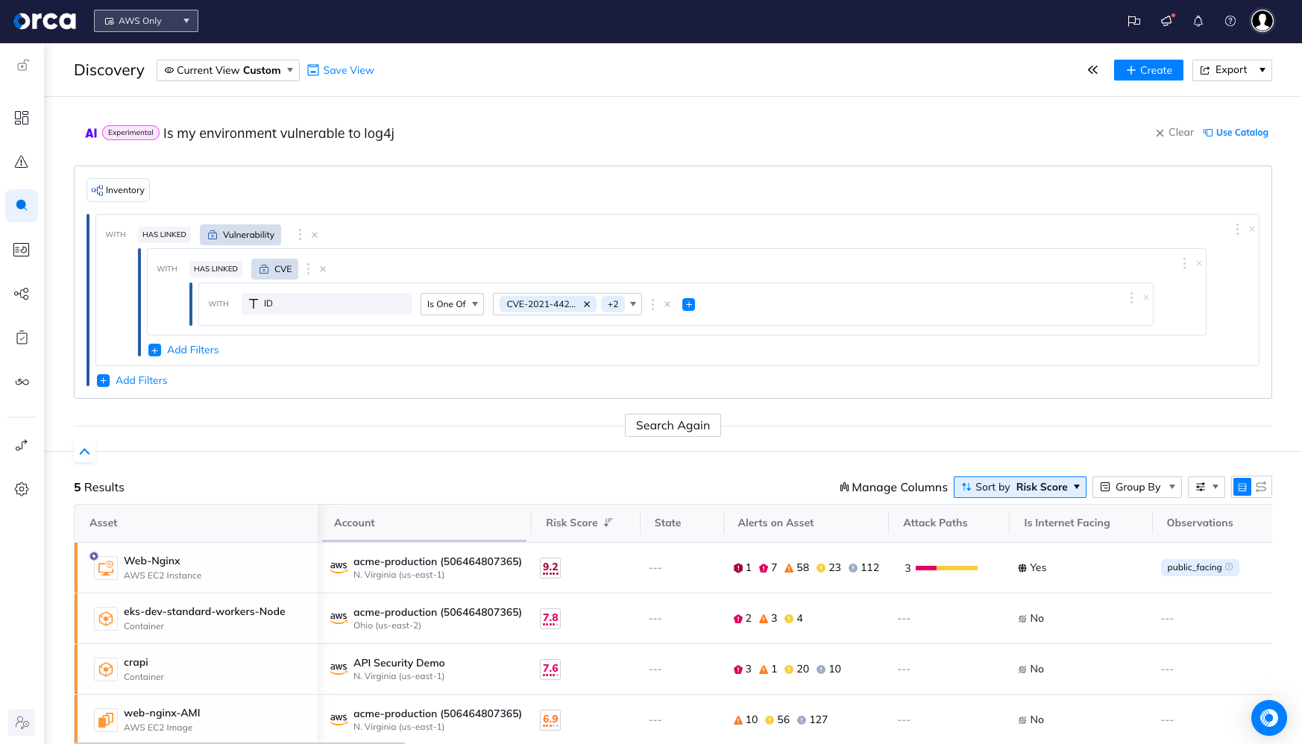Collapse the query builder with chevron

(x=84, y=452)
